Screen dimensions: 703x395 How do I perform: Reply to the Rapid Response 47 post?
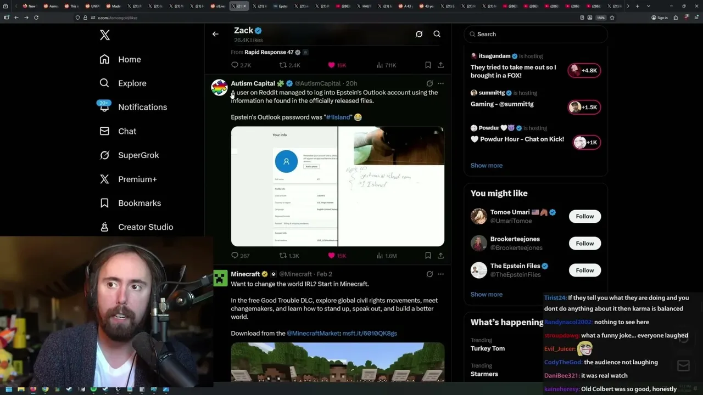[241, 65]
